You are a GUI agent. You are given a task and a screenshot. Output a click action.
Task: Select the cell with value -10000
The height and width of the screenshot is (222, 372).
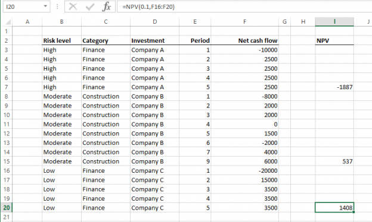pyautogui.click(x=244, y=50)
